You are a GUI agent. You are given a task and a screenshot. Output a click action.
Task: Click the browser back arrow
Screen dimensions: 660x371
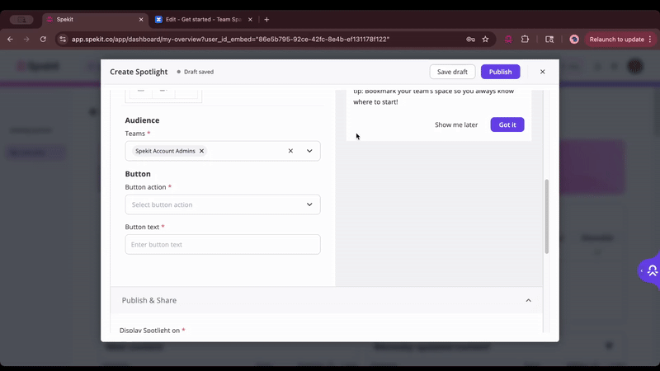point(10,39)
